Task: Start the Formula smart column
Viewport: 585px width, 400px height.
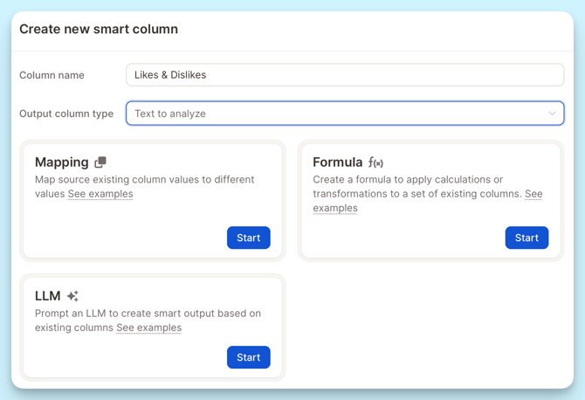Action: pyautogui.click(x=526, y=238)
